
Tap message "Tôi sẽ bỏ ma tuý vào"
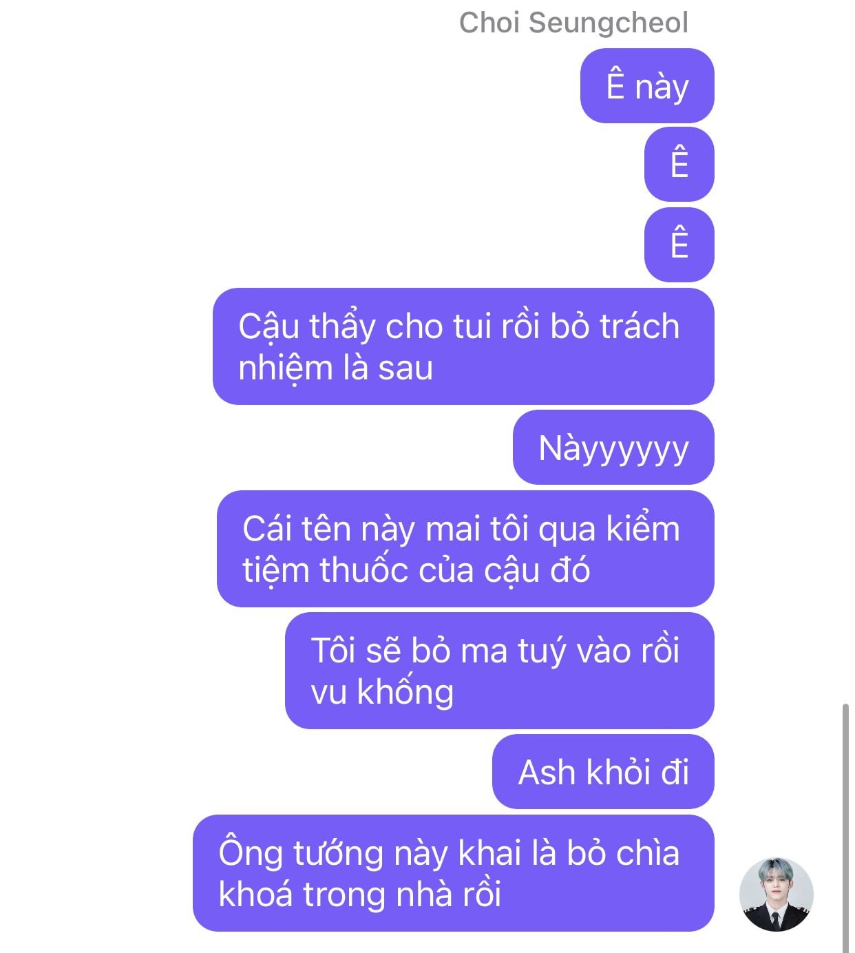pos(500,671)
